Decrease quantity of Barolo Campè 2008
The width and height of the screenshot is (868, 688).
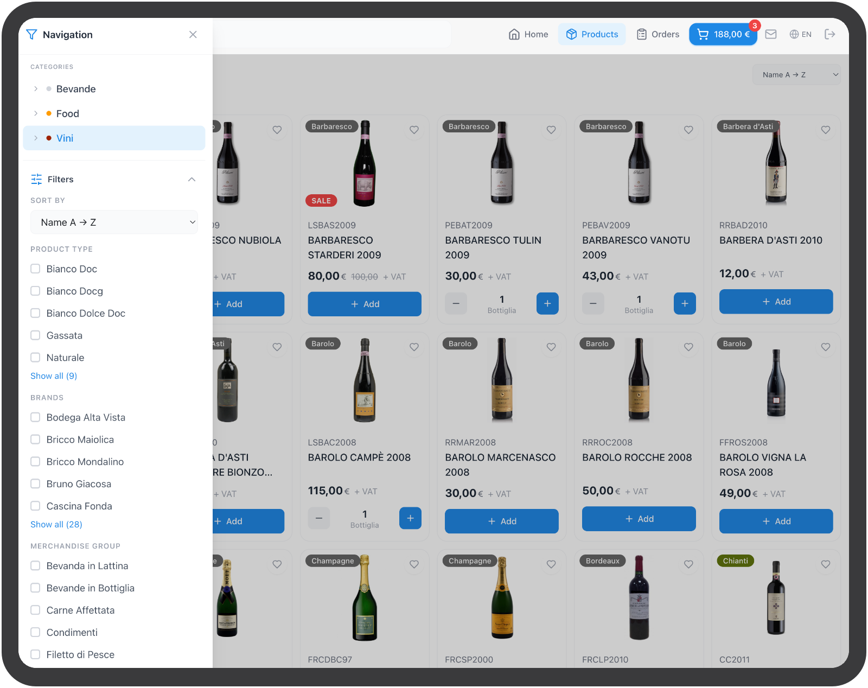point(319,519)
